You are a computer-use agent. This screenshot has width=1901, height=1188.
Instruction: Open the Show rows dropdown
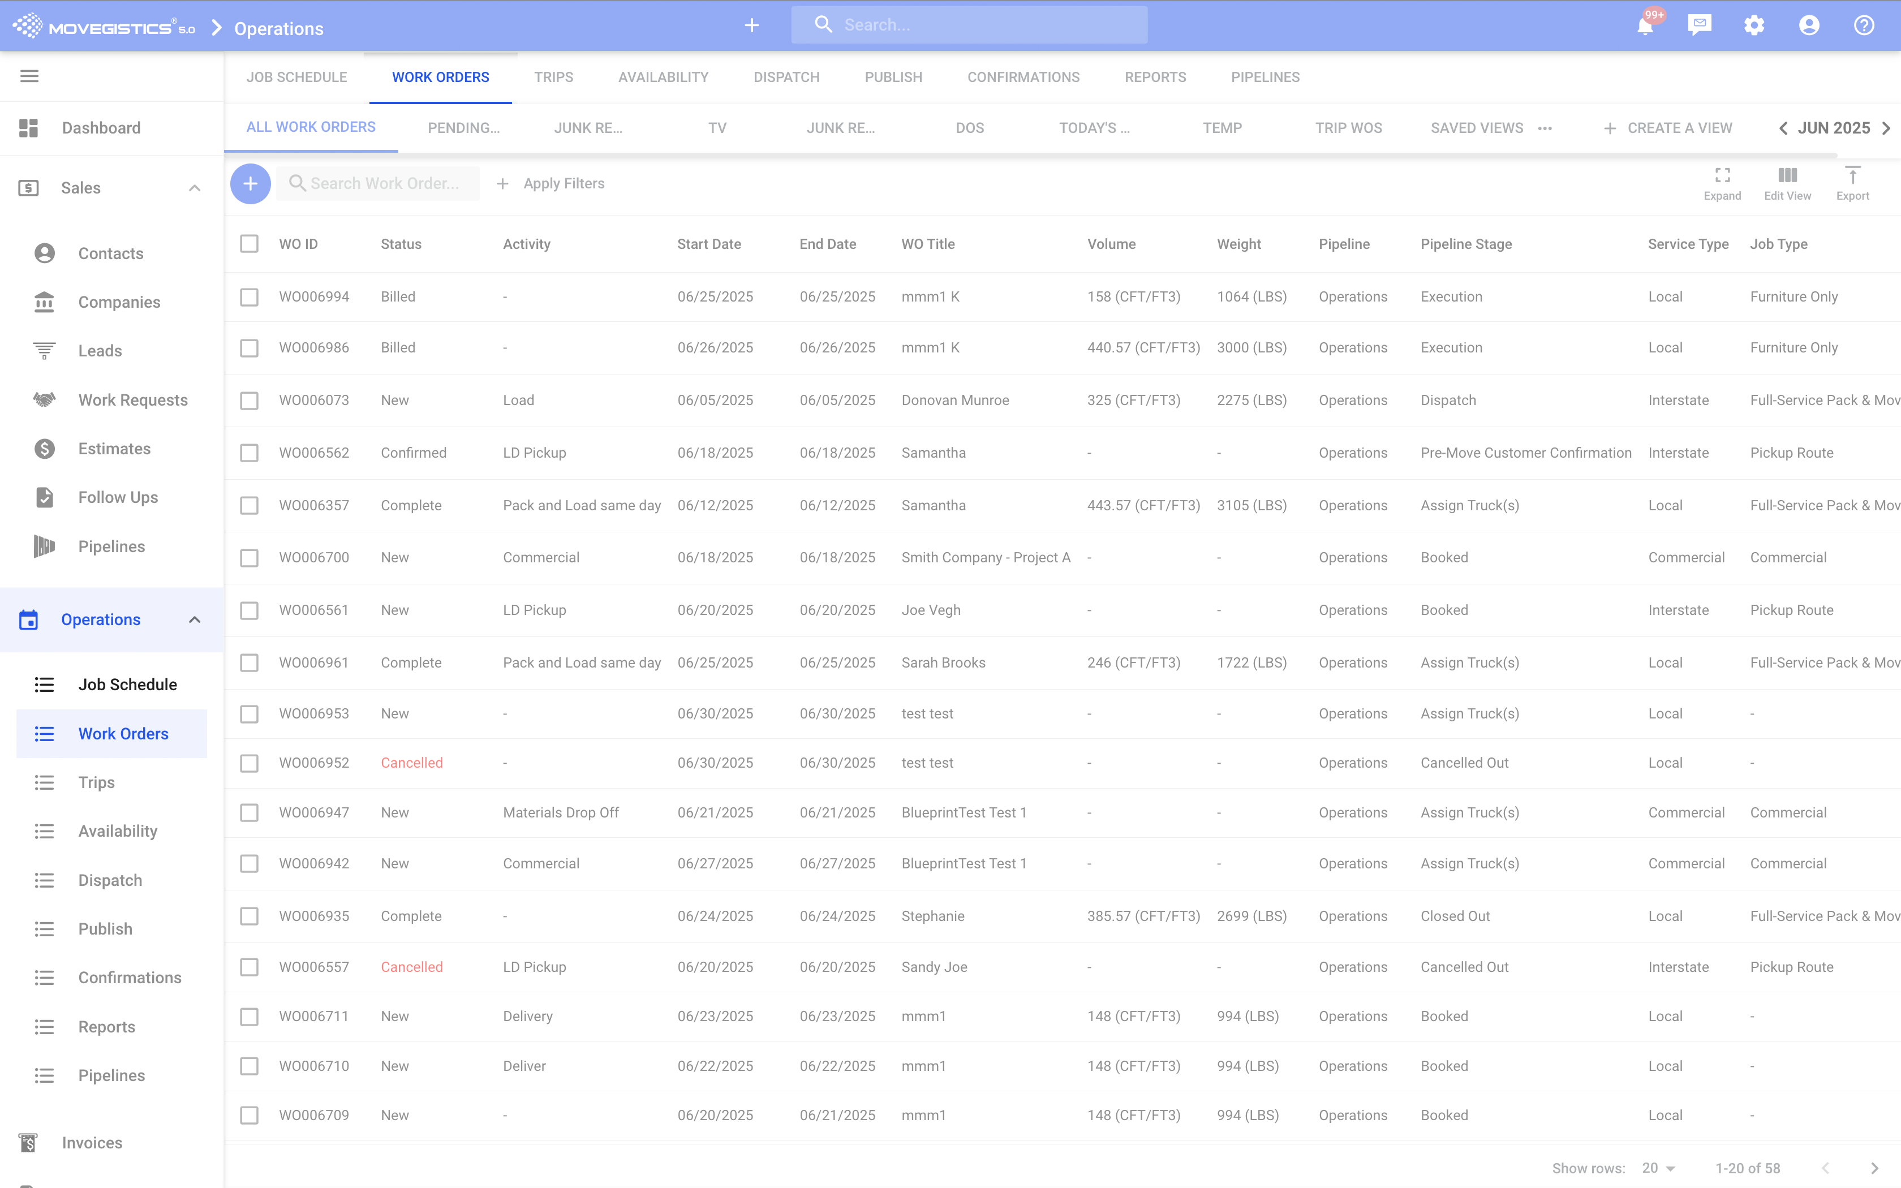point(1659,1168)
